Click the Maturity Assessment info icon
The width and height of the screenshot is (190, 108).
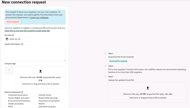(22, 92)
